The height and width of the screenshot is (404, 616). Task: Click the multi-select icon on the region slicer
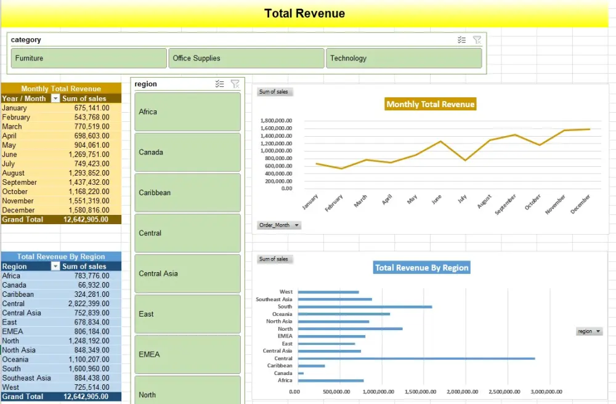click(x=221, y=84)
